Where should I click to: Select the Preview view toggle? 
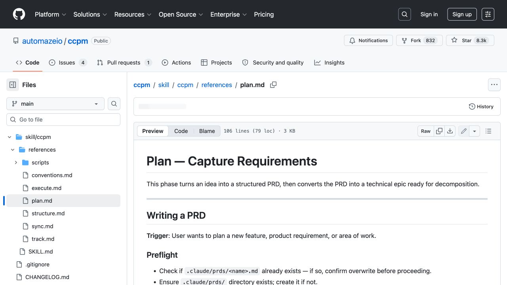[x=153, y=131]
